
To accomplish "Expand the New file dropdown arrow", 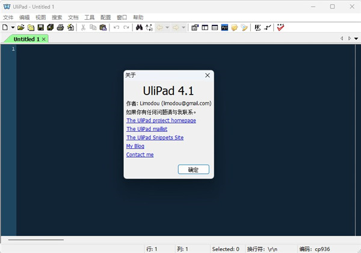I will 12,28.
